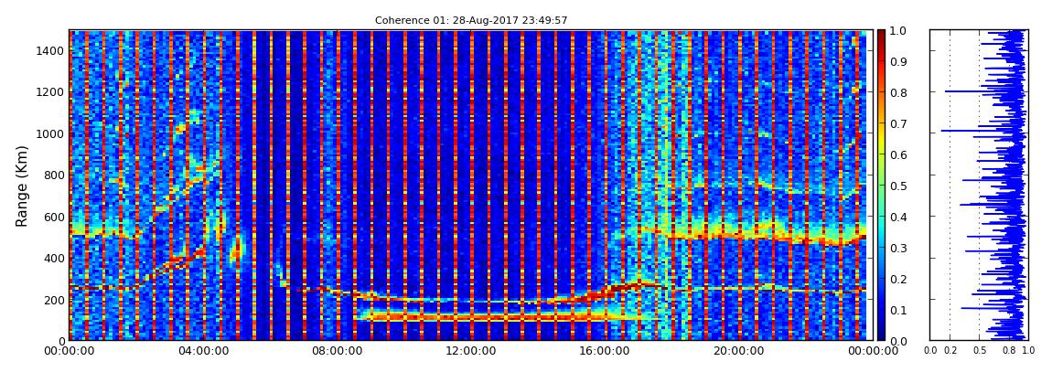Click the plot title 'Coherence 01: 28-Aug-2017 23:49:57'
Screen dimensions: 1052x372
point(471,20)
